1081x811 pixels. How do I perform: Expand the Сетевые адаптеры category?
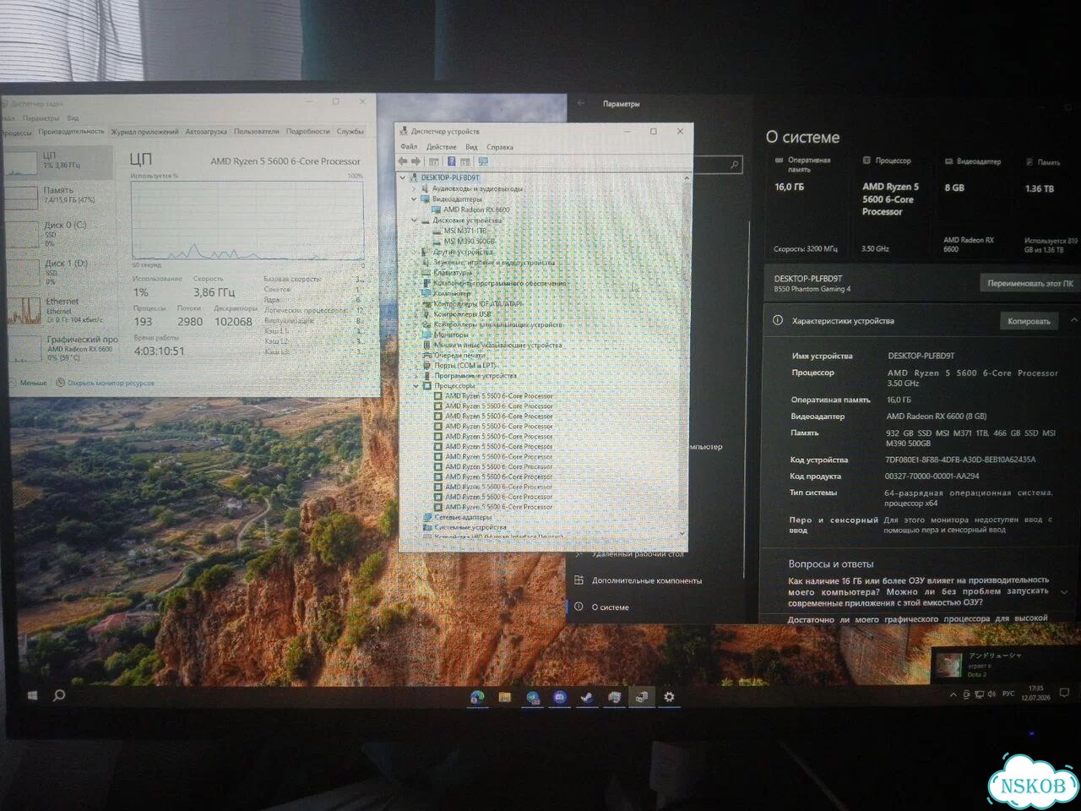pos(416,517)
